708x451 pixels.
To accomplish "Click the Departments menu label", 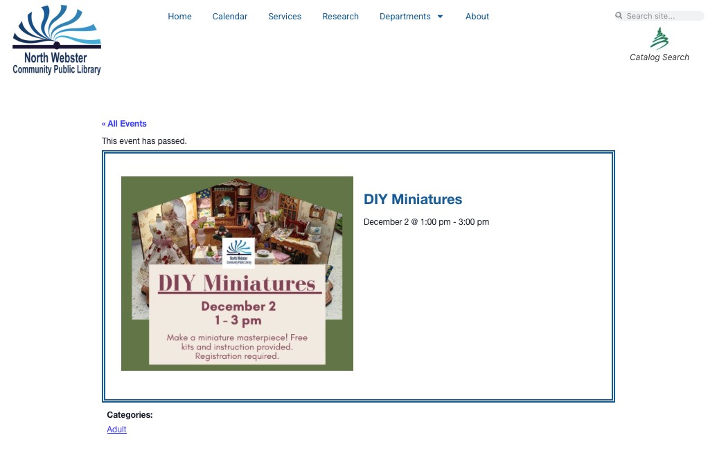I will click(405, 17).
